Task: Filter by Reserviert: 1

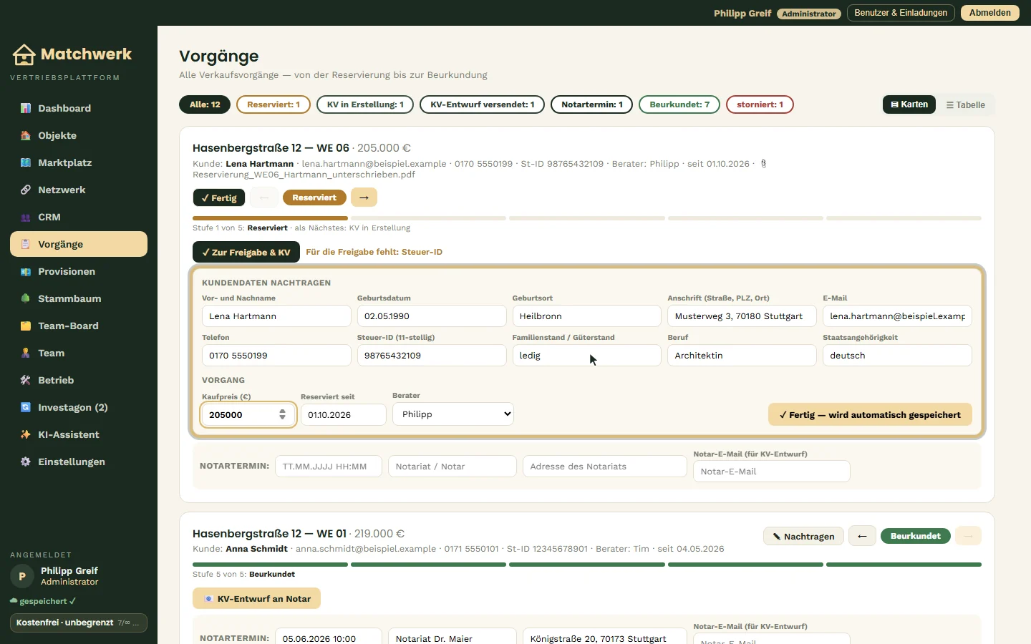Action: click(274, 104)
